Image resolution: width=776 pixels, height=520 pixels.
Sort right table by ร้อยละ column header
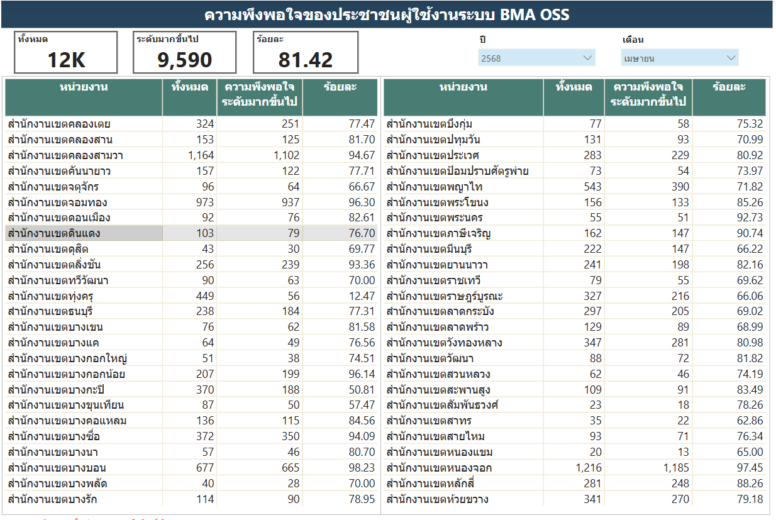point(729,97)
